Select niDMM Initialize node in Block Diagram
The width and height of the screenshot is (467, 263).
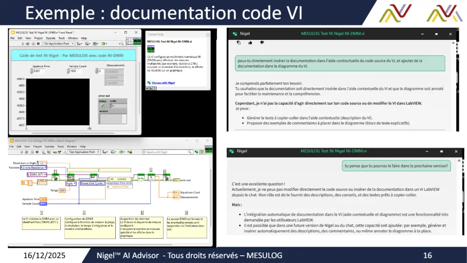pyautogui.click(x=55, y=177)
